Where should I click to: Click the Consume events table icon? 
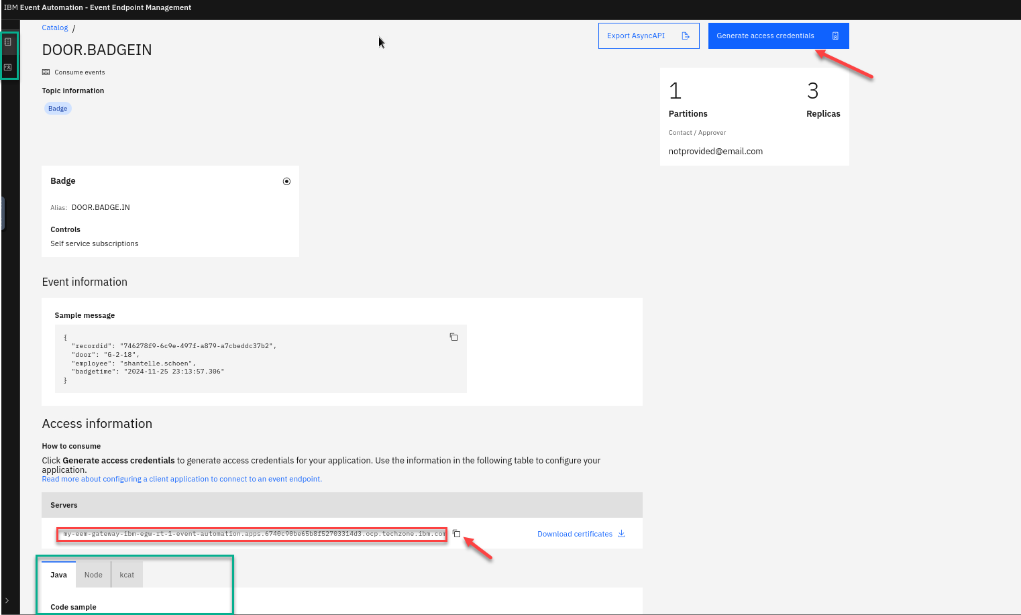46,72
